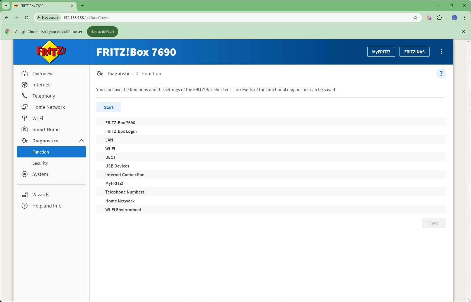Screen dimensions: 471x302
Task: Open the FRITZ!Box three-dot menu
Action: (441, 51)
